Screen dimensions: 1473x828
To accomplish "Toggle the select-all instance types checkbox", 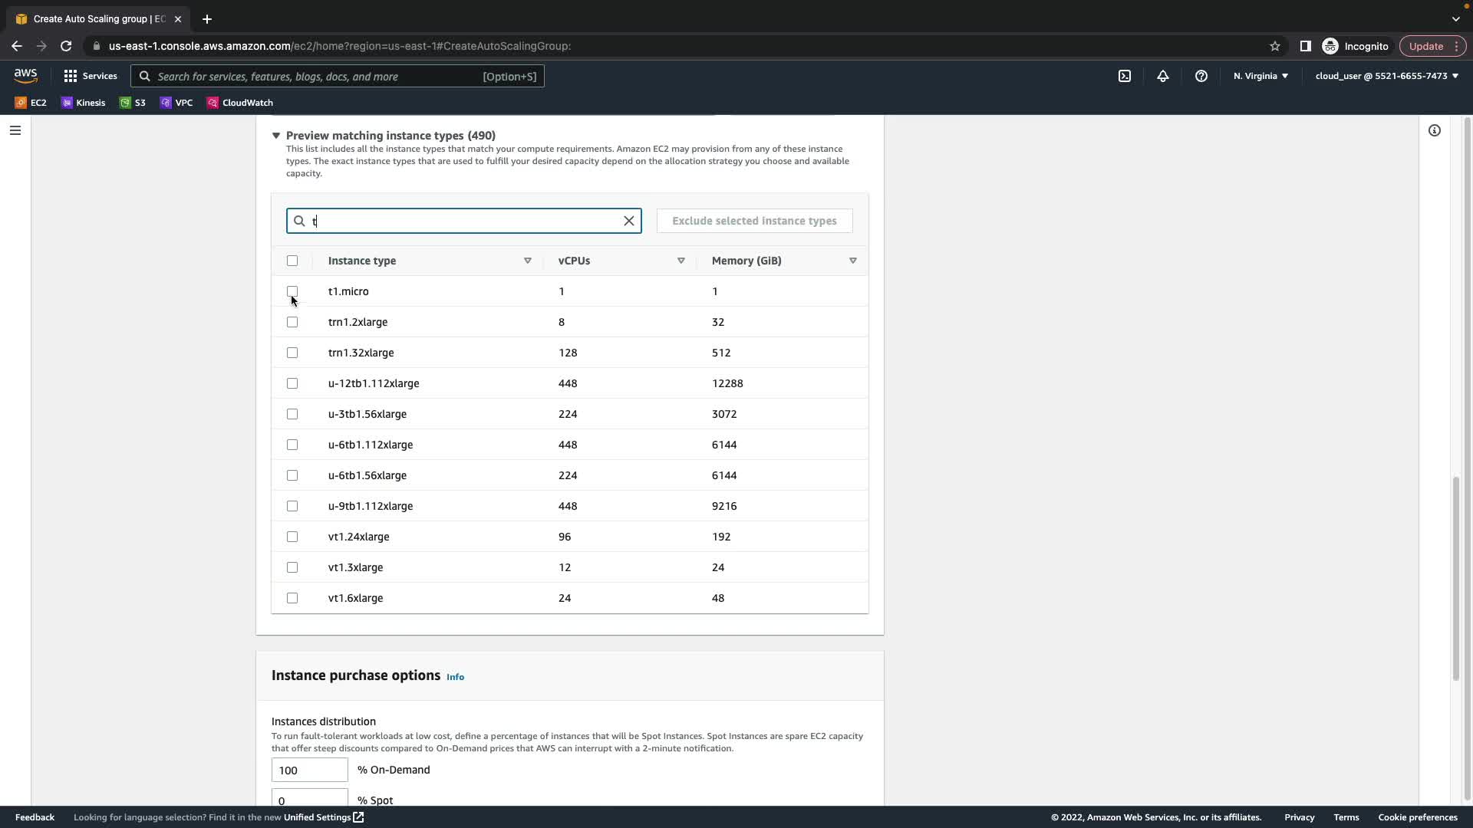I will [x=292, y=261].
